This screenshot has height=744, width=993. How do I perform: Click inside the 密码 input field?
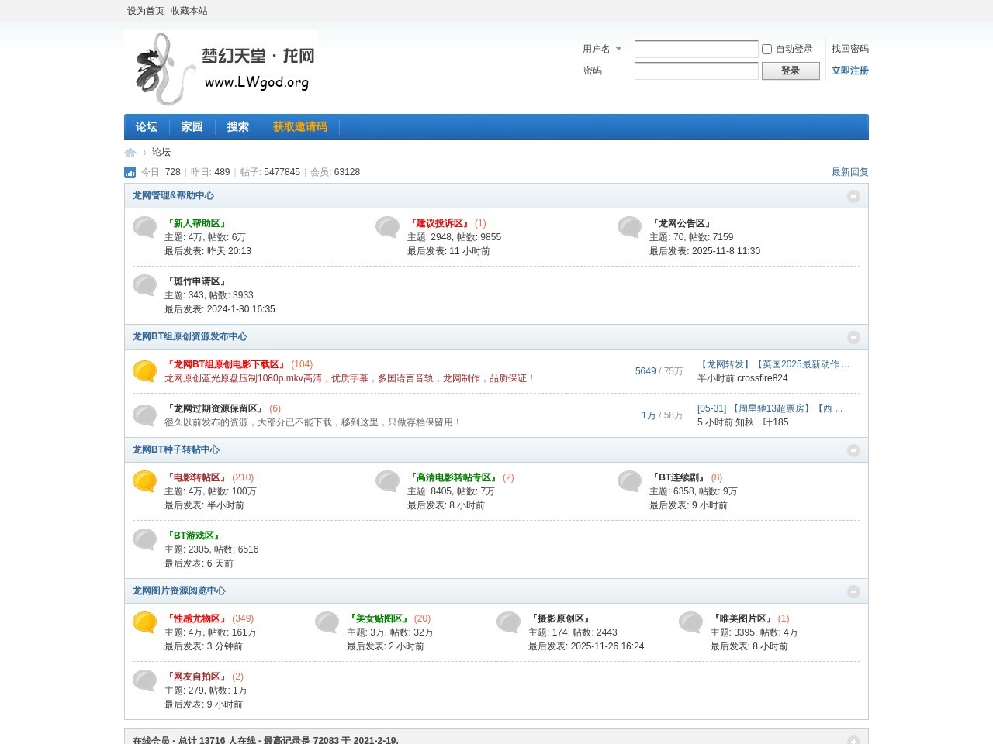[695, 71]
